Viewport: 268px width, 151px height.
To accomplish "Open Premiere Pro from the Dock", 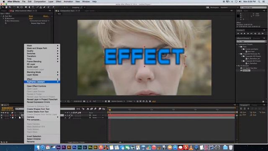I will (64, 147).
